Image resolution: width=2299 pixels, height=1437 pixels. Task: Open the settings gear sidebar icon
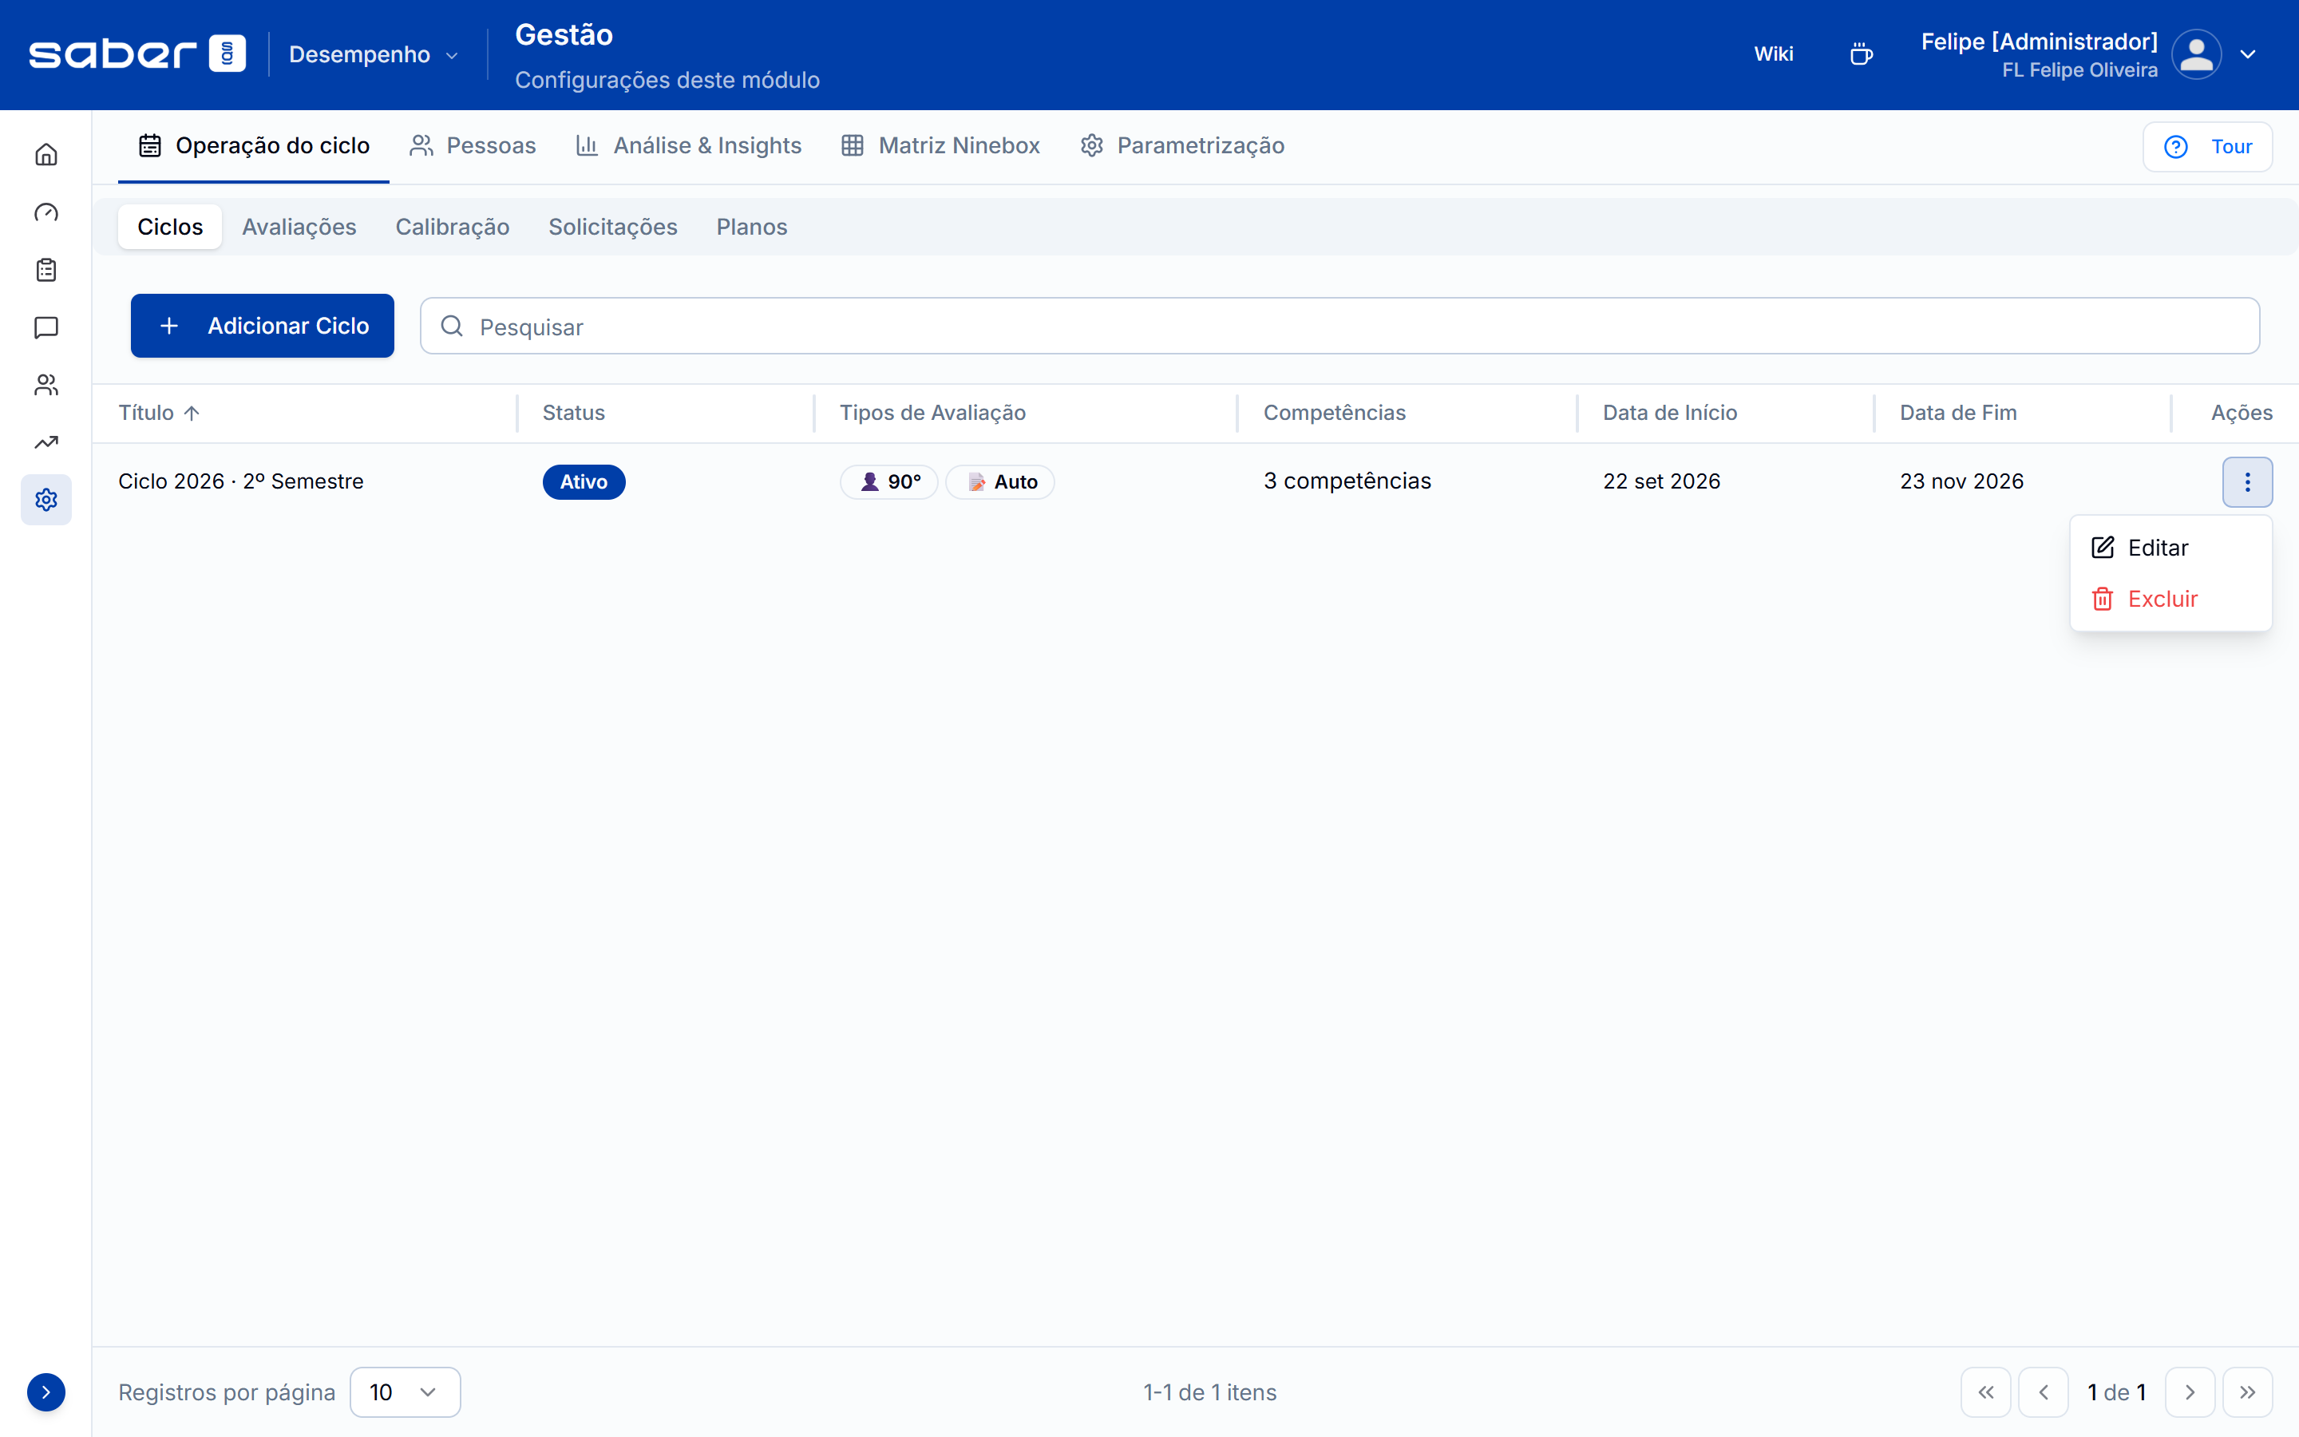pyautogui.click(x=46, y=500)
